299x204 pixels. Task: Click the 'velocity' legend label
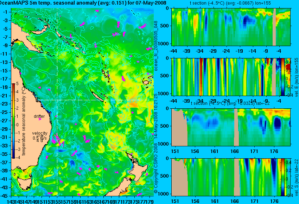[x=40, y=133]
